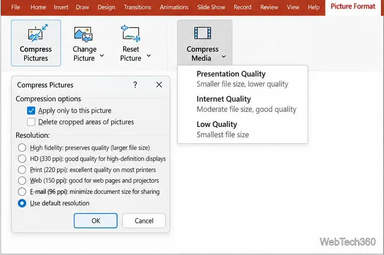Click the Reset Picture icon
This screenshot has width=384, height=255.
131,33
